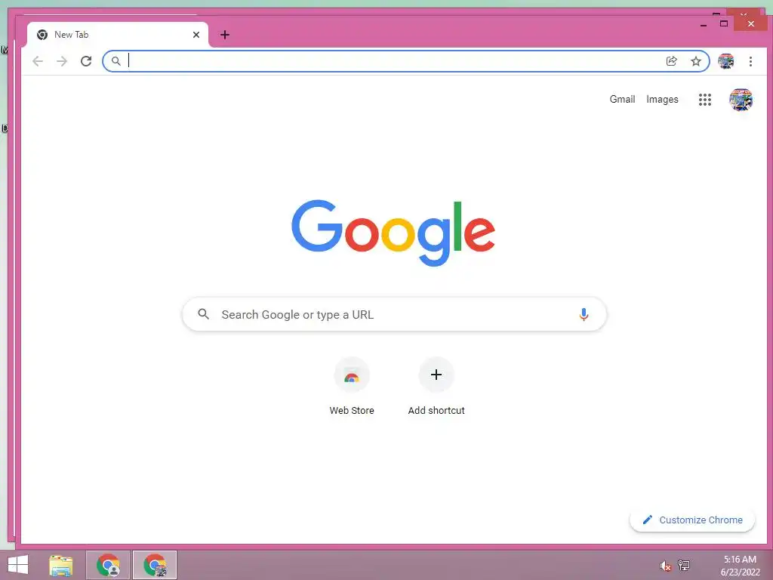The width and height of the screenshot is (773, 580).
Task: Click network icon in system tray
Action: 684,565
